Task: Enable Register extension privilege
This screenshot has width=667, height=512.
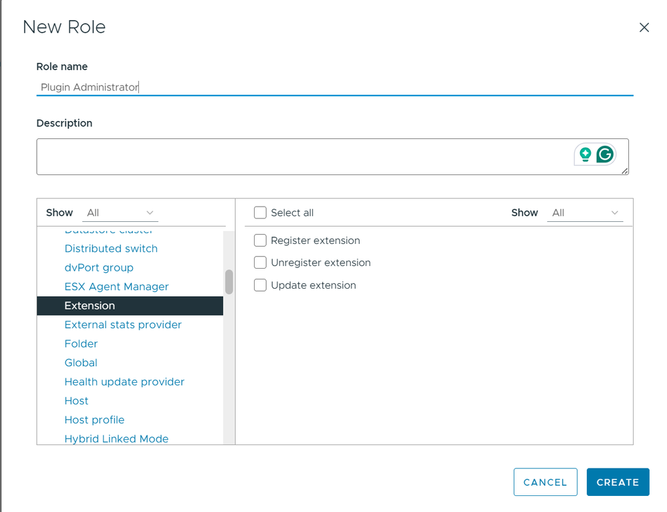Action: coord(261,241)
